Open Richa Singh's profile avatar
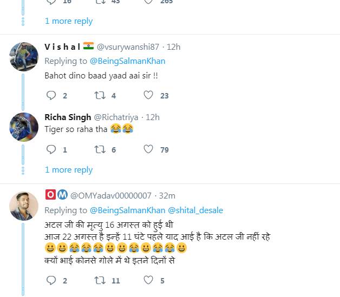This screenshot has height=297, width=340. [x=24, y=127]
